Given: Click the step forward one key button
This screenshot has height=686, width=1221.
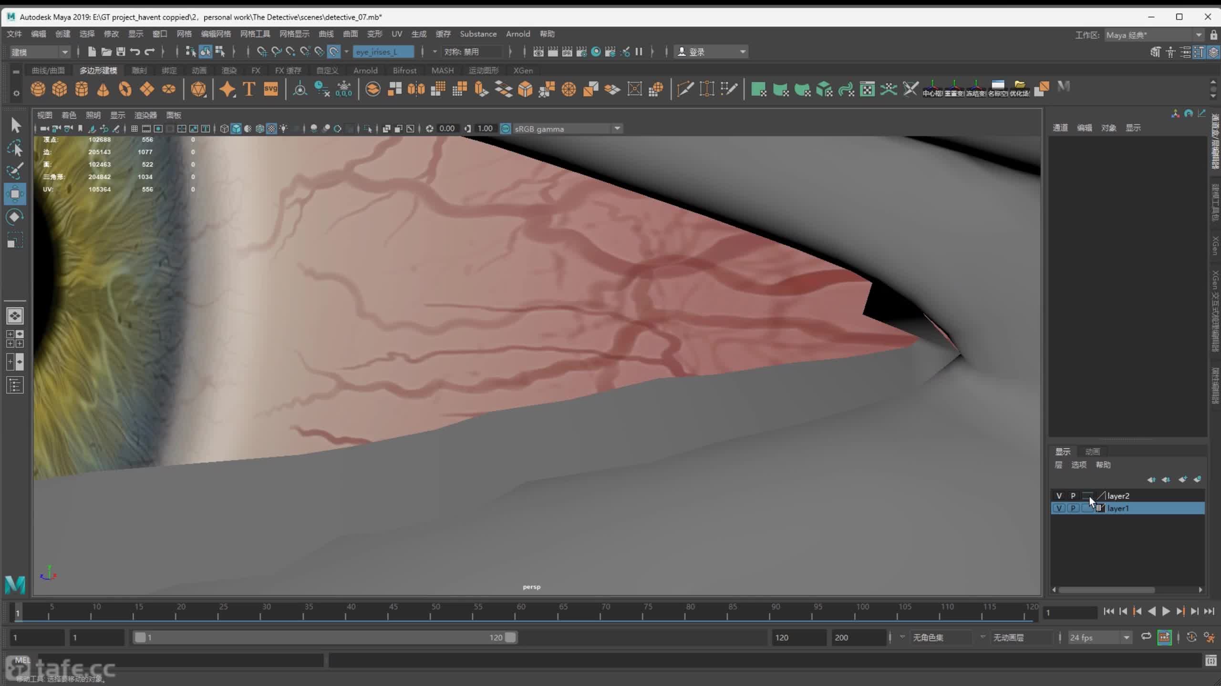Looking at the screenshot, I should pyautogui.click(x=1180, y=611).
